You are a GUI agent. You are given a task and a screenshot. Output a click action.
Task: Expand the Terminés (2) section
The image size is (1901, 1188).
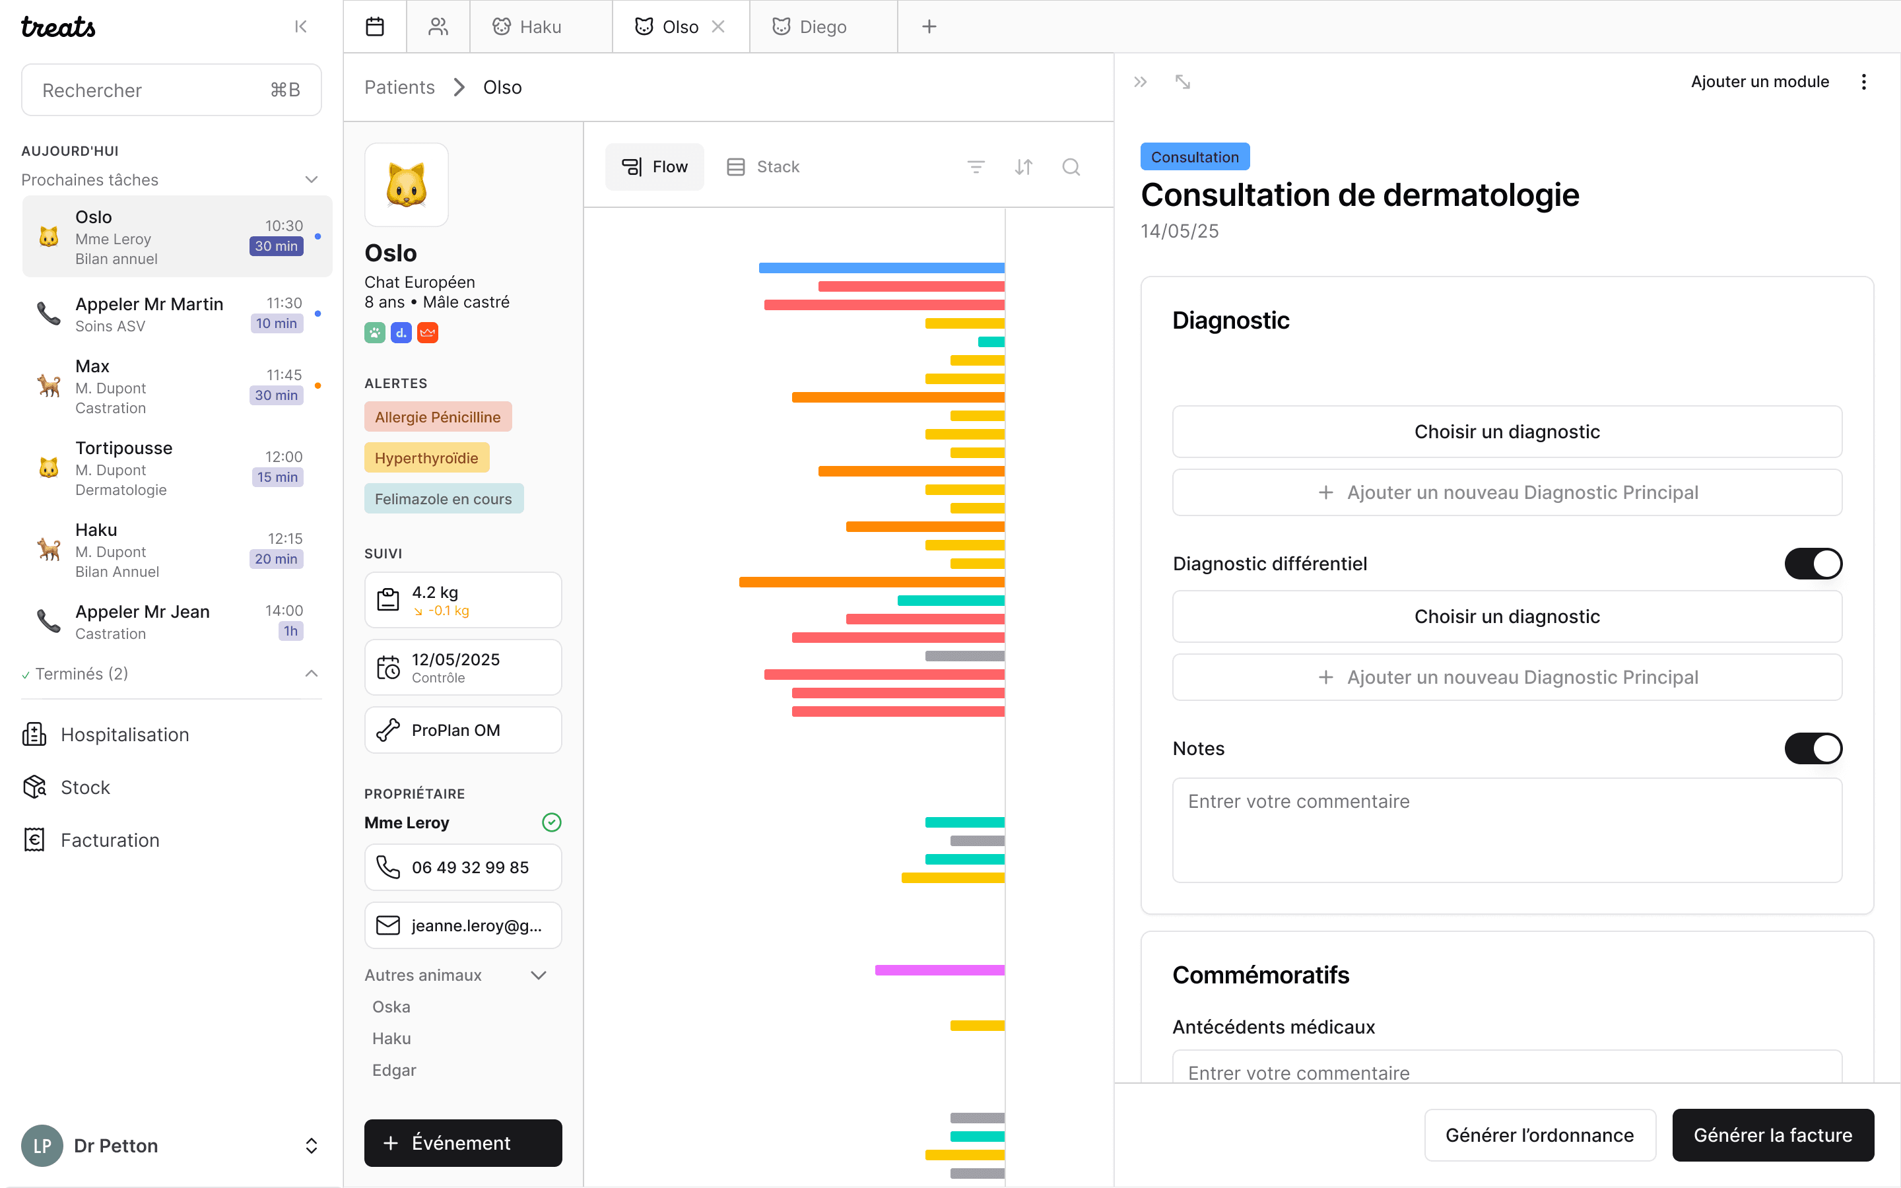click(311, 673)
